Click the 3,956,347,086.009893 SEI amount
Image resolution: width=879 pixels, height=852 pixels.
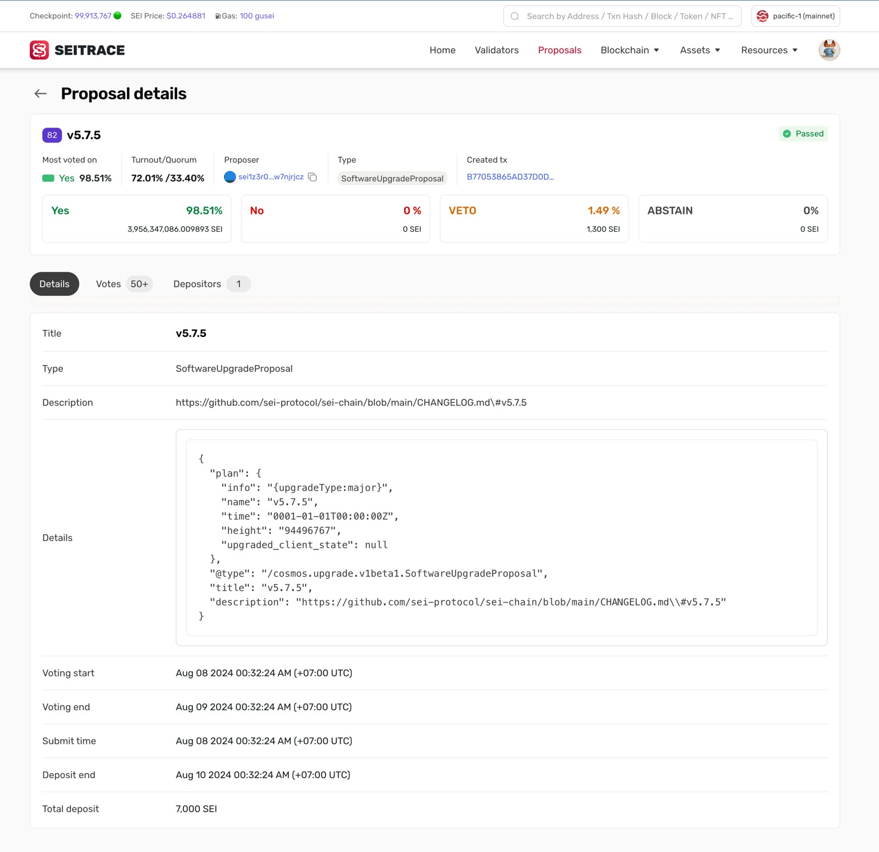point(175,229)
